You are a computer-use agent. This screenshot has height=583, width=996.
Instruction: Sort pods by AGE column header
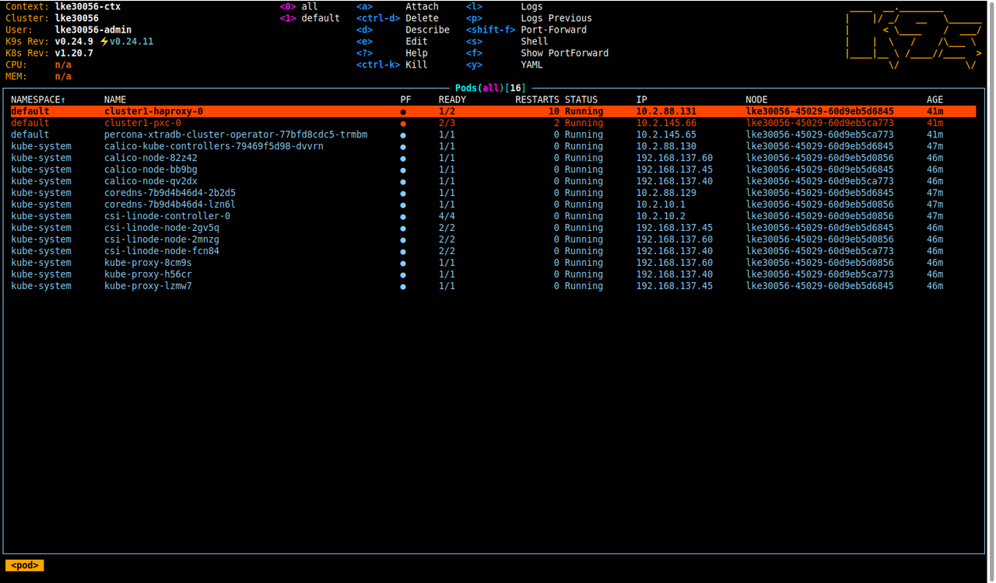935,99
